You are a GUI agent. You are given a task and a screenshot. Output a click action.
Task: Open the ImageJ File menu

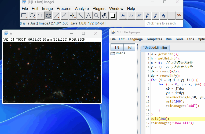[25, 9]
